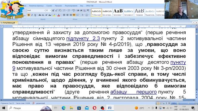
Task: Click the Sort A-Z icon
Action: click(x=84, y=10)
